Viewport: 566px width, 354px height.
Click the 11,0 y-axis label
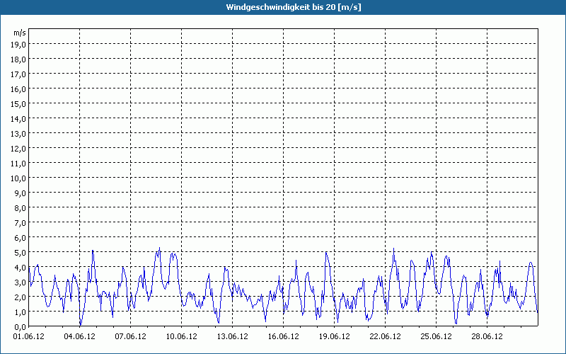(18, 164)
